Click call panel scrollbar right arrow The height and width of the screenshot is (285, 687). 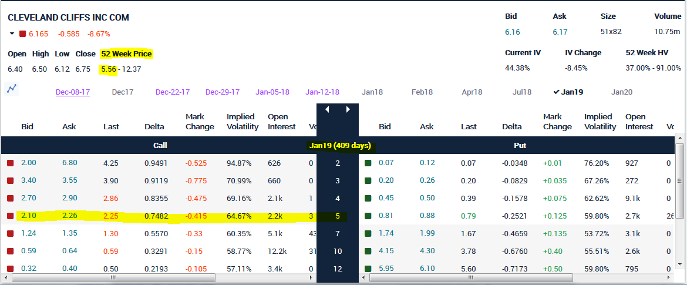click(311, 278)
